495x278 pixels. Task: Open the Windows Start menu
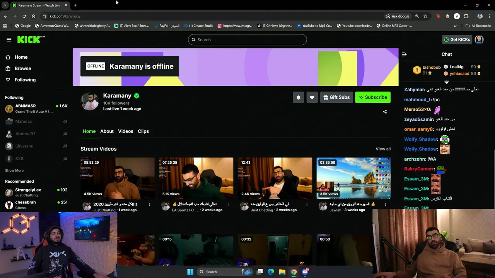190,272
